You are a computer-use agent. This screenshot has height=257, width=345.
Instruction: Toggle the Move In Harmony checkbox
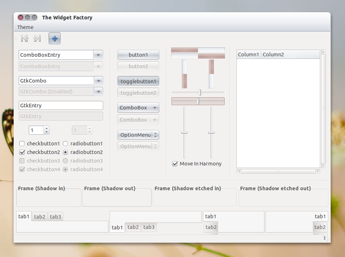(x=175, y=164)
